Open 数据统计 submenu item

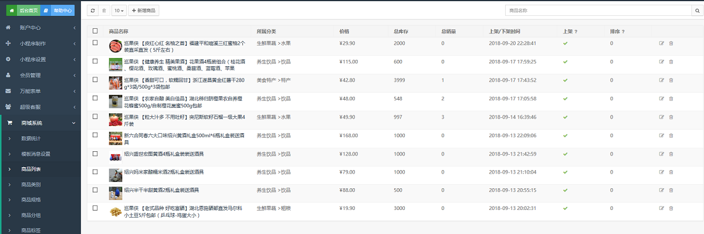(x=40, y=138)
